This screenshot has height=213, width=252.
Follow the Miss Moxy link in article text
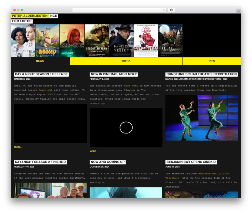pos(131,86)
